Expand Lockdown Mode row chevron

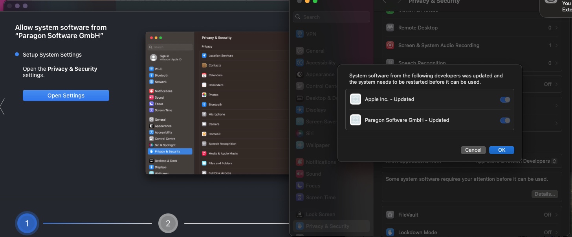(x=556, y=232)
